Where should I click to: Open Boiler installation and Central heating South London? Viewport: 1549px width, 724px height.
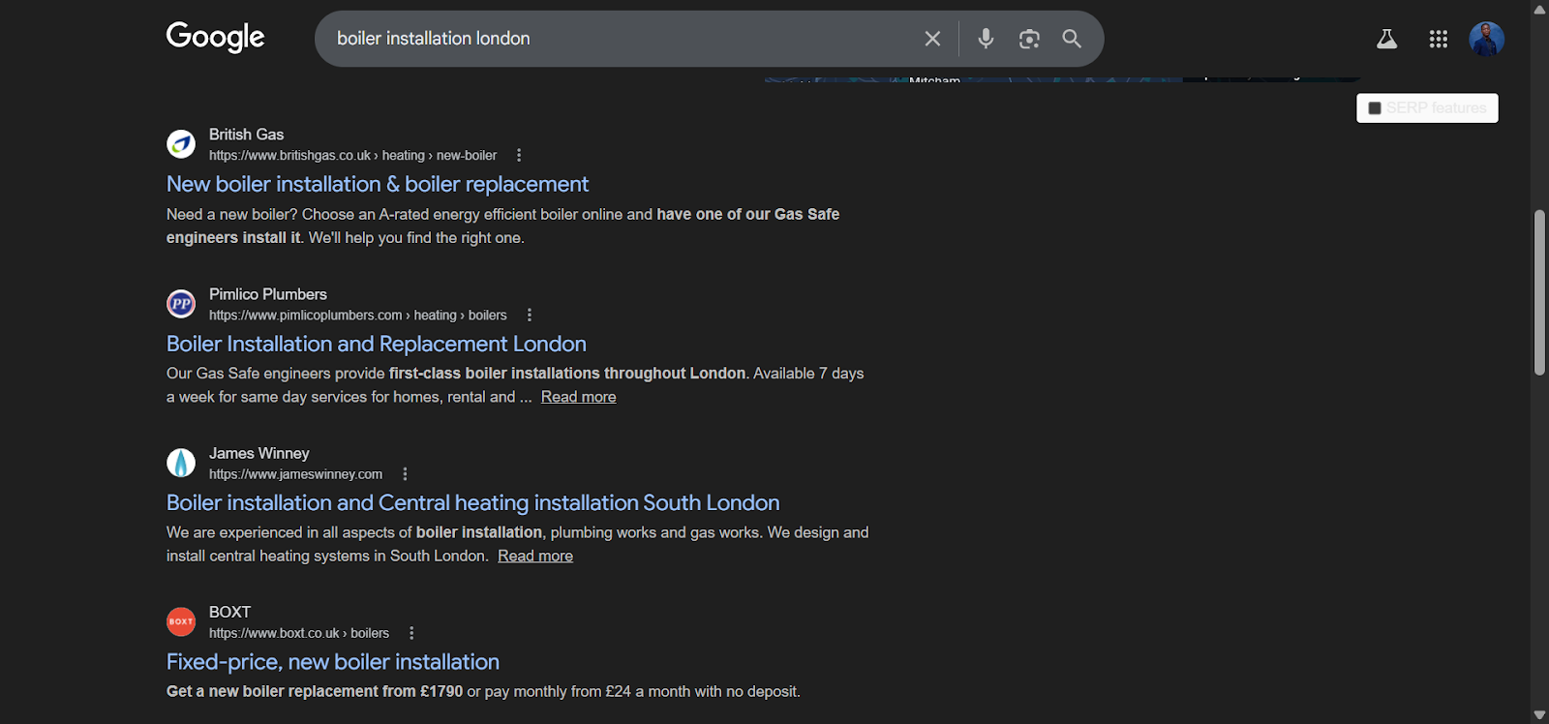473,502
